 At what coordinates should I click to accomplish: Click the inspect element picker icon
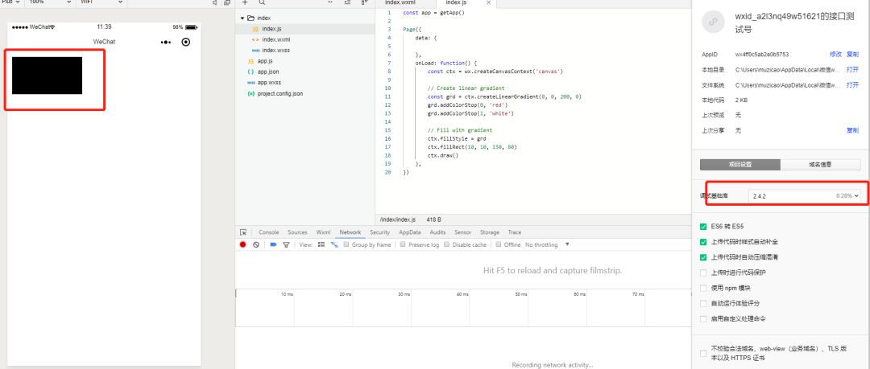pyautogui.click(x=243, y=232)
